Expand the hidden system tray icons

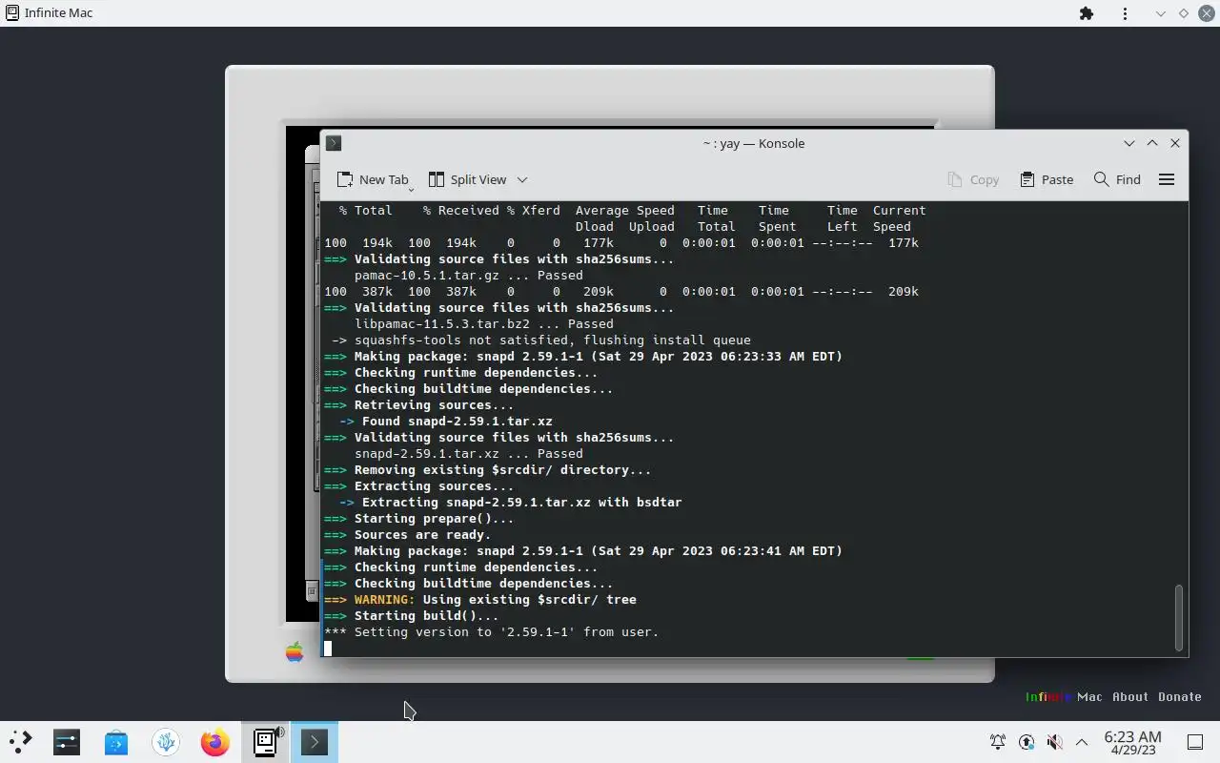click(x=1082, y=742)
